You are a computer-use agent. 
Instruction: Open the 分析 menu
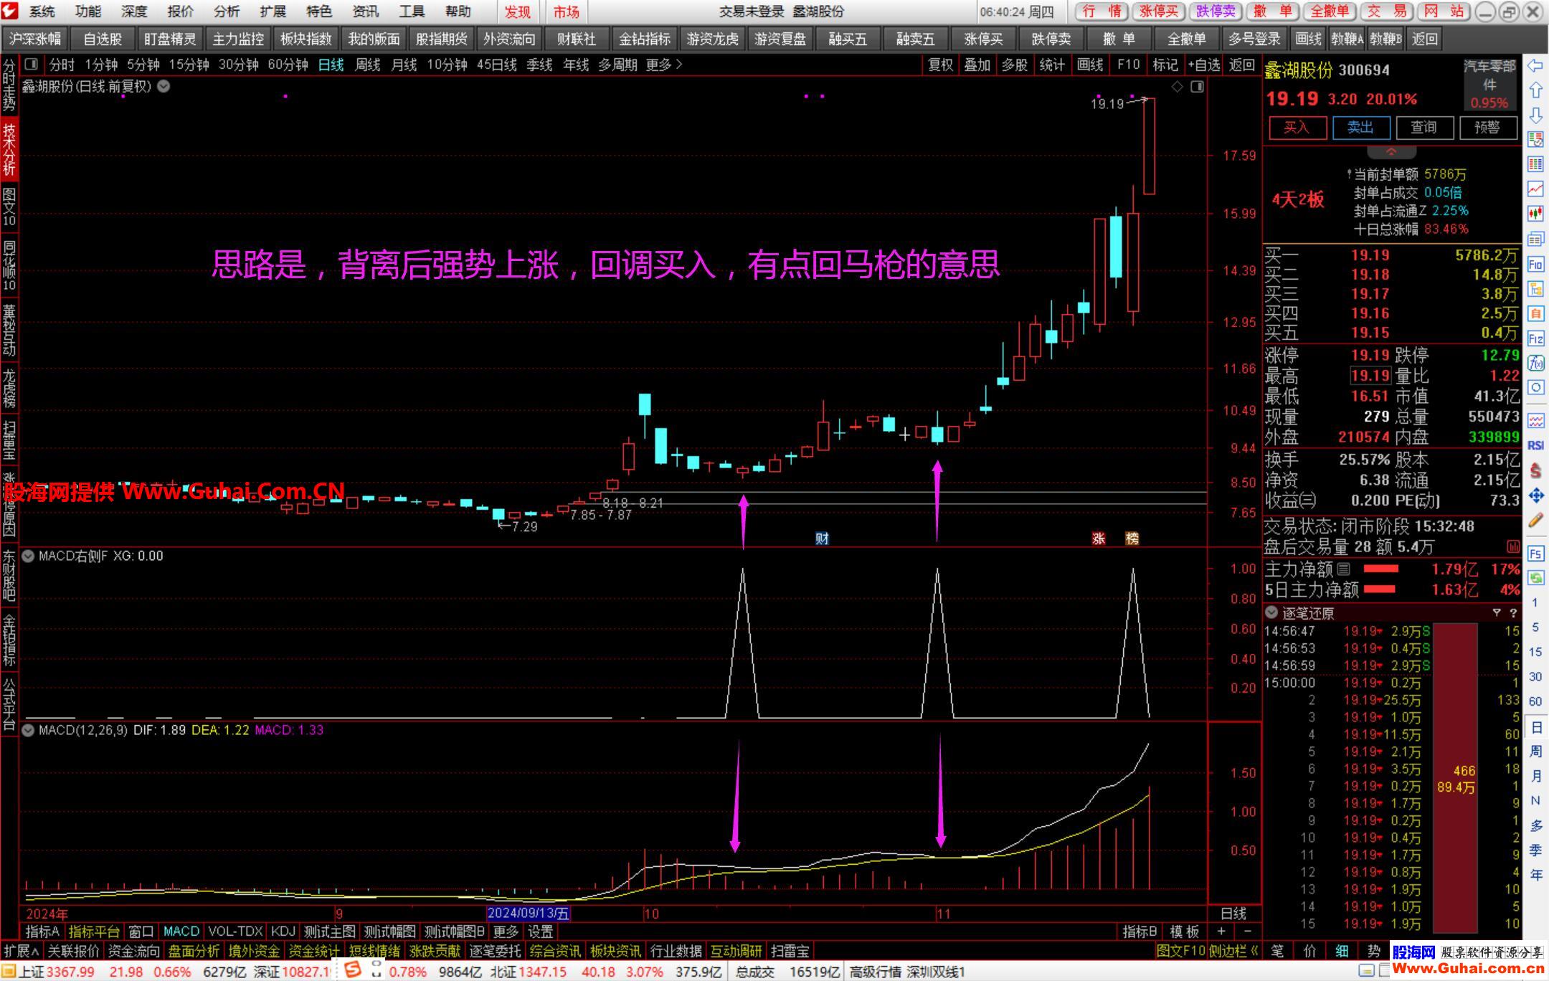(x=227, y=11)
